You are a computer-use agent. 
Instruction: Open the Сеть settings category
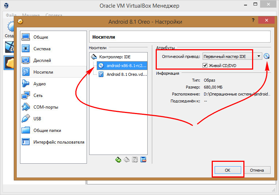[x=53, y=95]
